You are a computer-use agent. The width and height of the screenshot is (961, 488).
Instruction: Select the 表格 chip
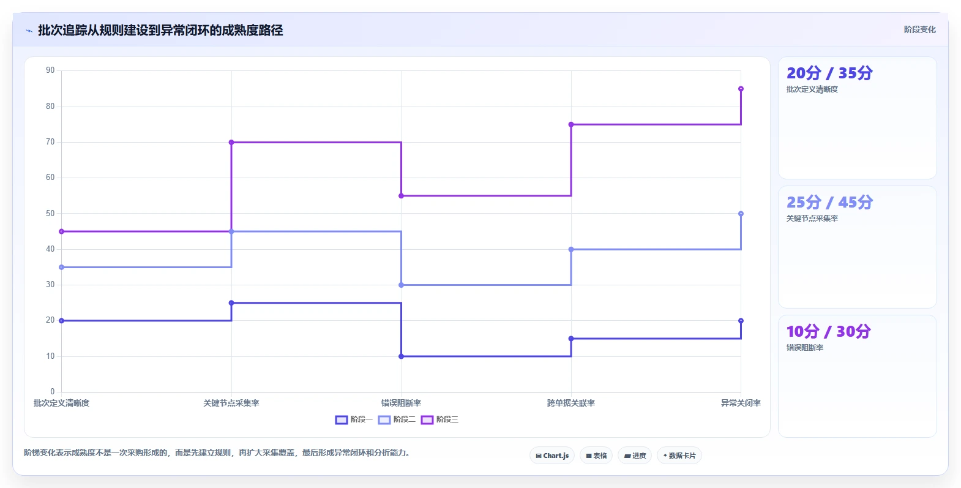[x=596, y=456]
